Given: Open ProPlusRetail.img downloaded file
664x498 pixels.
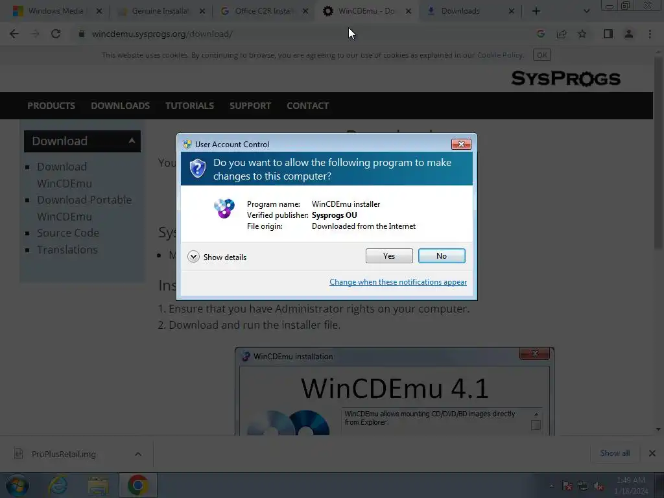Looking at the screenshot, I should (x=64, y=454).
